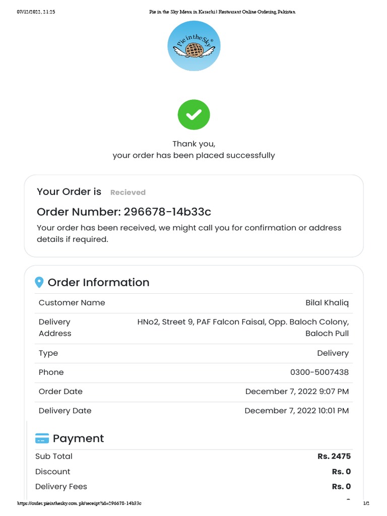The height and width of the screenshot is (516, 387).
Task: Click the order number 296678-14b33c
Action: (x=164, y=212)
